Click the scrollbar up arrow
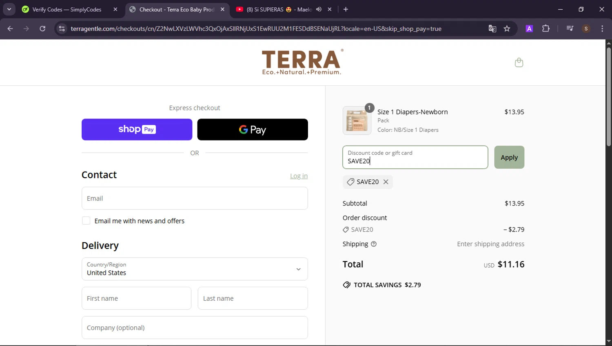 [x=609, y=43]
